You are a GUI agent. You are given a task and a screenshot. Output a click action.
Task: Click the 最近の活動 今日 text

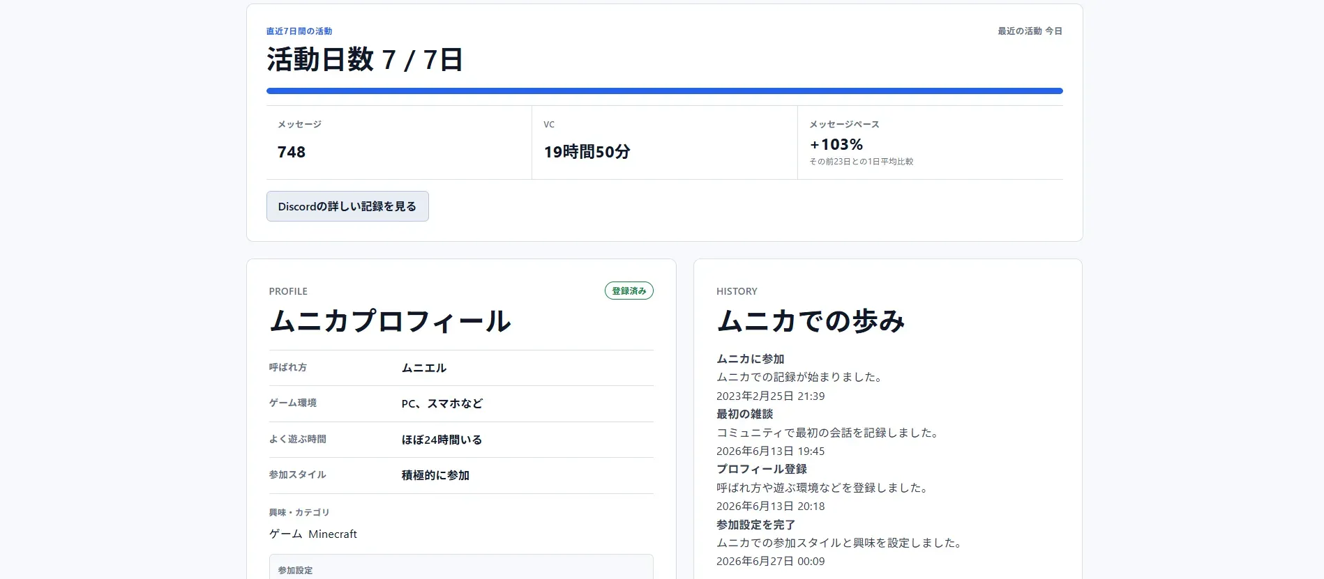(1030, 31)
